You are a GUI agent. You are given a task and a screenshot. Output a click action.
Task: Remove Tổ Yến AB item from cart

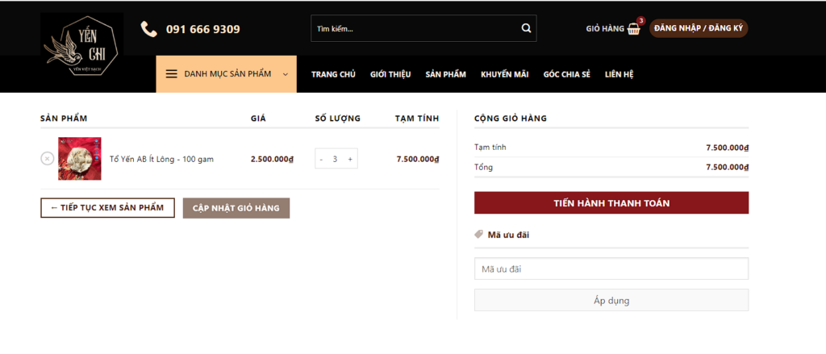(x=47, y=159)
